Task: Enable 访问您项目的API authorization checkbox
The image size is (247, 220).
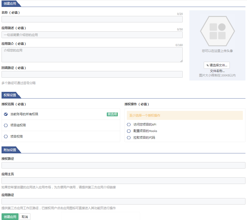Action: 129,125
